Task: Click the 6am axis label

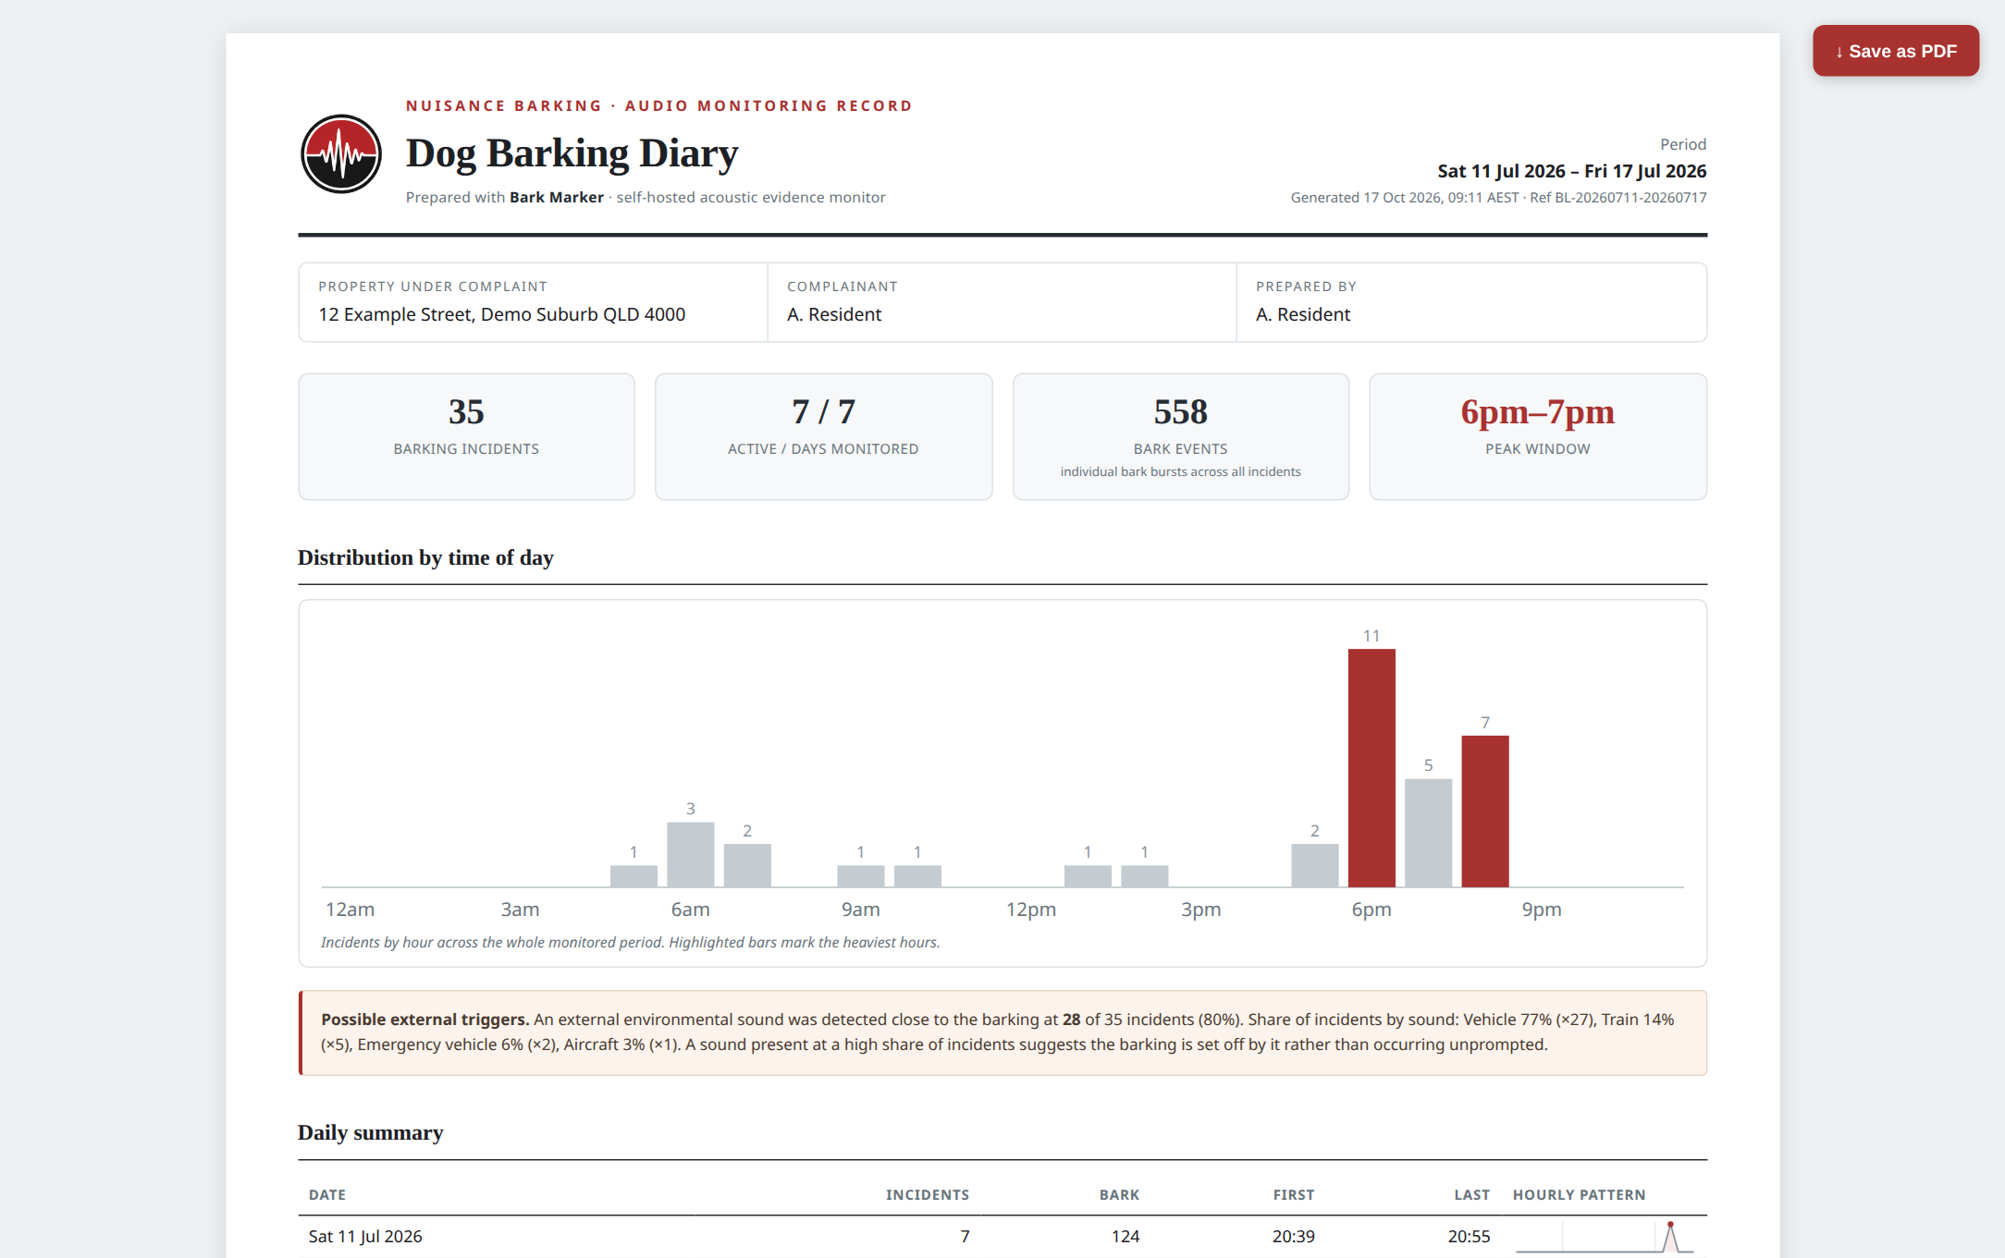Action: 691,910
